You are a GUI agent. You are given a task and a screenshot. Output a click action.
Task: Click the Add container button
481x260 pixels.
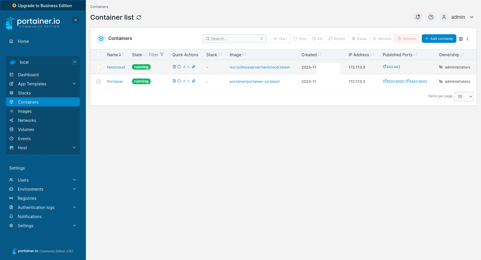pyautogui.click(x=439, y=39)
